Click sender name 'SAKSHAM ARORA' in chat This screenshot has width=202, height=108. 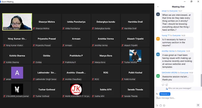tap(170, 72)
